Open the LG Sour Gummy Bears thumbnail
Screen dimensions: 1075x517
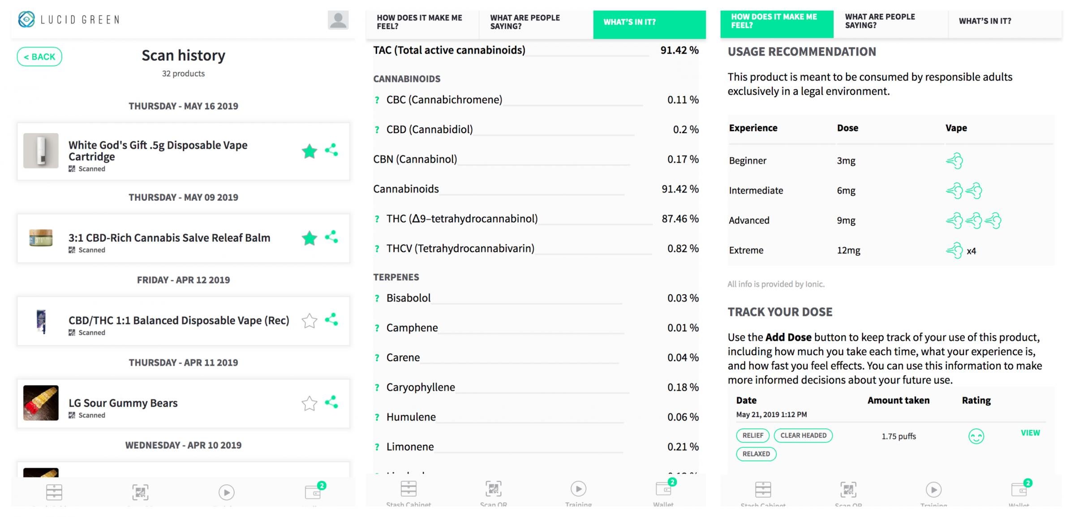(x=41, y=403)
